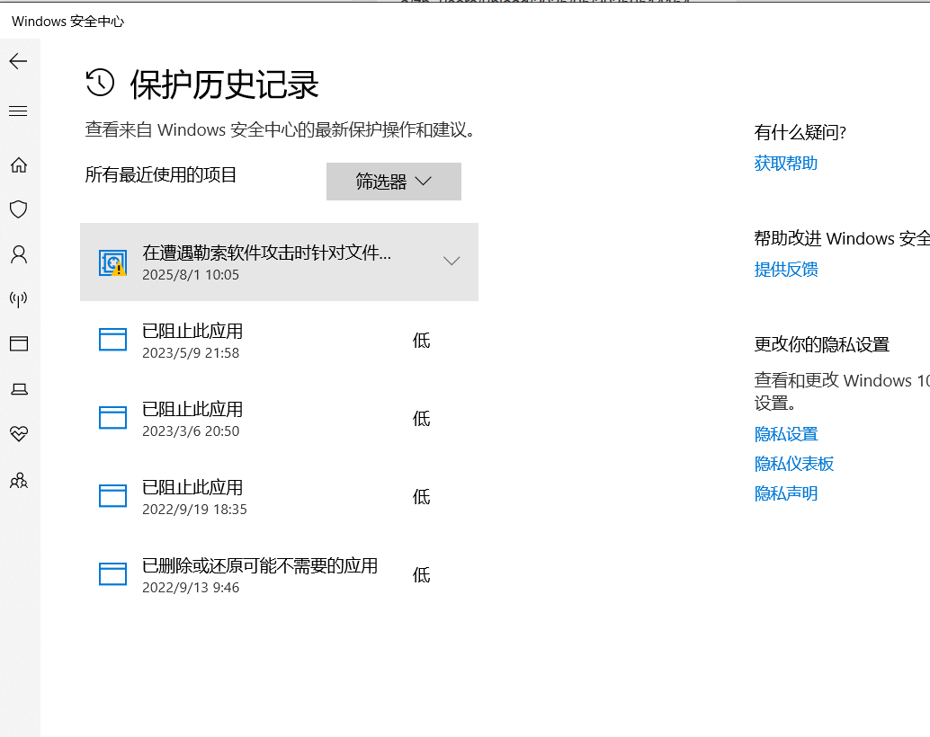This screenshot has width=930, height=737.
Task: Open the 获取帮助 link
Action: tap(786, 163)
